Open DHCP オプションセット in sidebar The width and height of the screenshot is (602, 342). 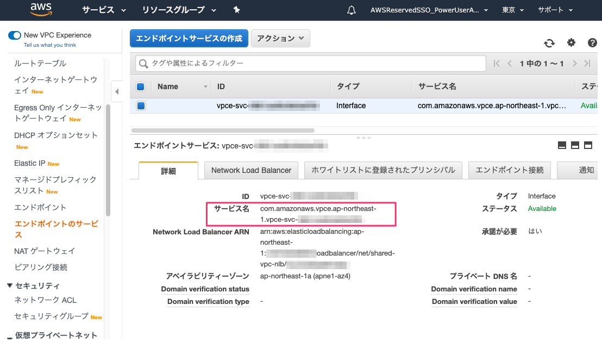(x=56, y=135)
